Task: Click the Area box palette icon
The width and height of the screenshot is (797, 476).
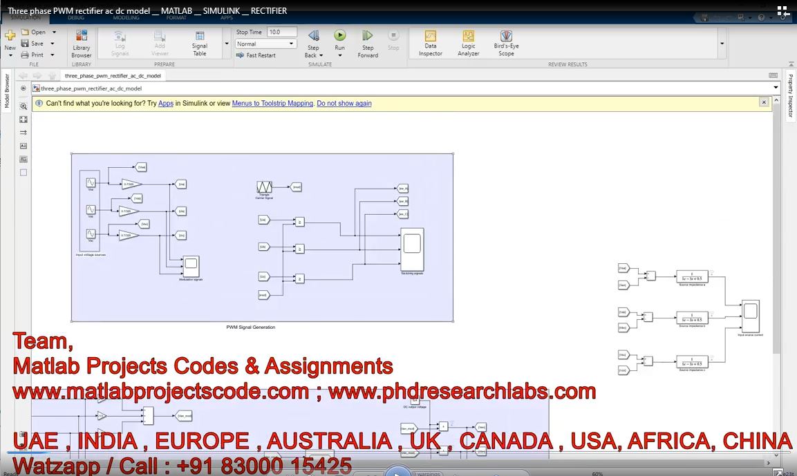Action: (x=24, y=172)
